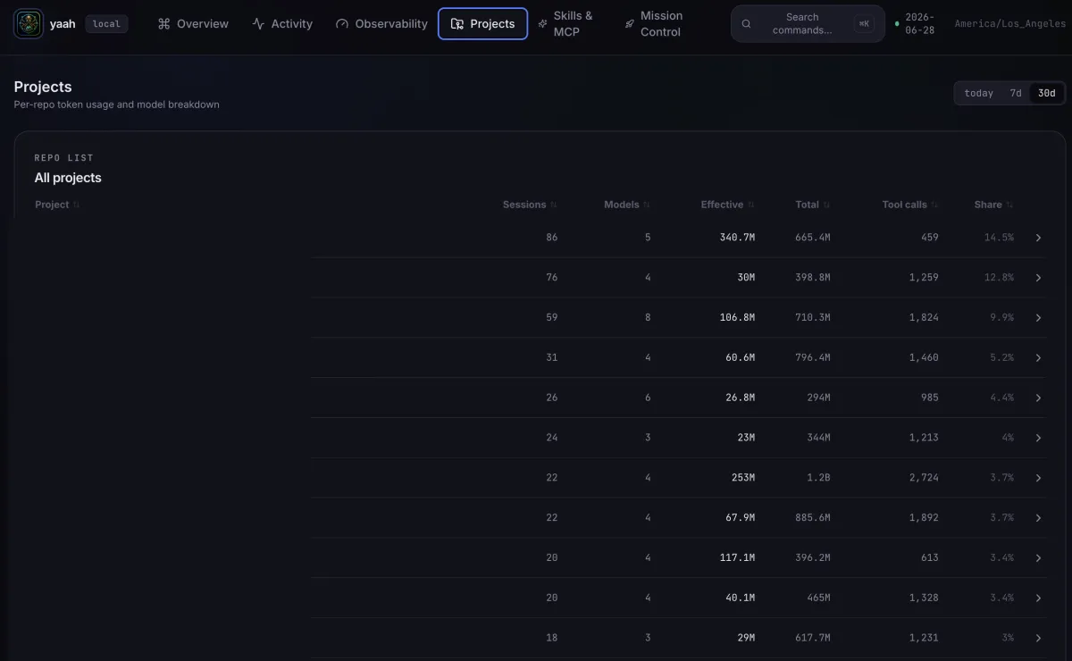This screenshot has width=1072, height=661.
Task: Click the All projects heading
Action: 68,178
